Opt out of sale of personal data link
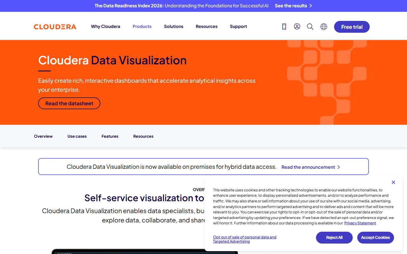 [245, 239]
